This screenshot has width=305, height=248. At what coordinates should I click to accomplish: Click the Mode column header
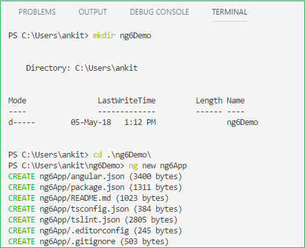point(17,101)
